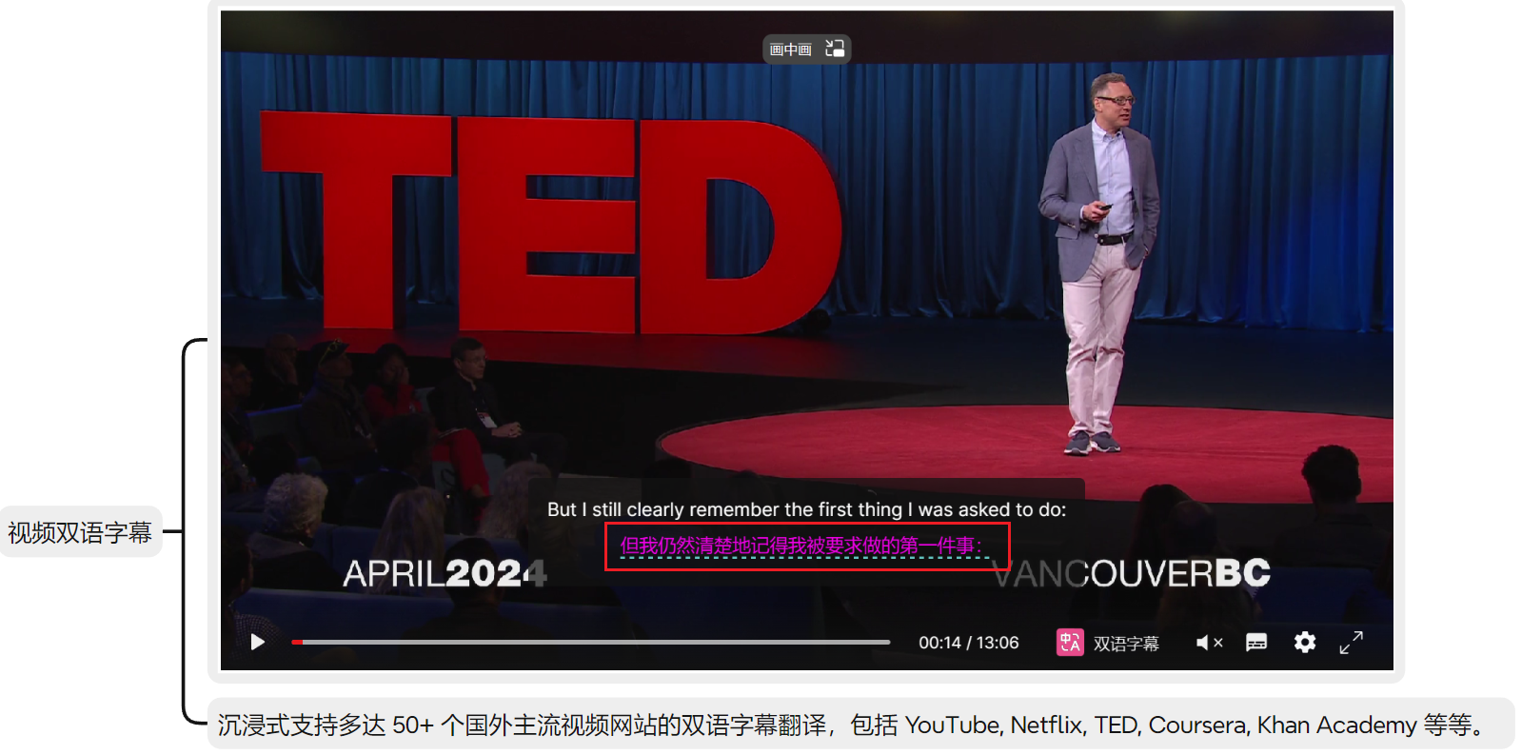Toggle video captions icon

[x=1256, y=643]
